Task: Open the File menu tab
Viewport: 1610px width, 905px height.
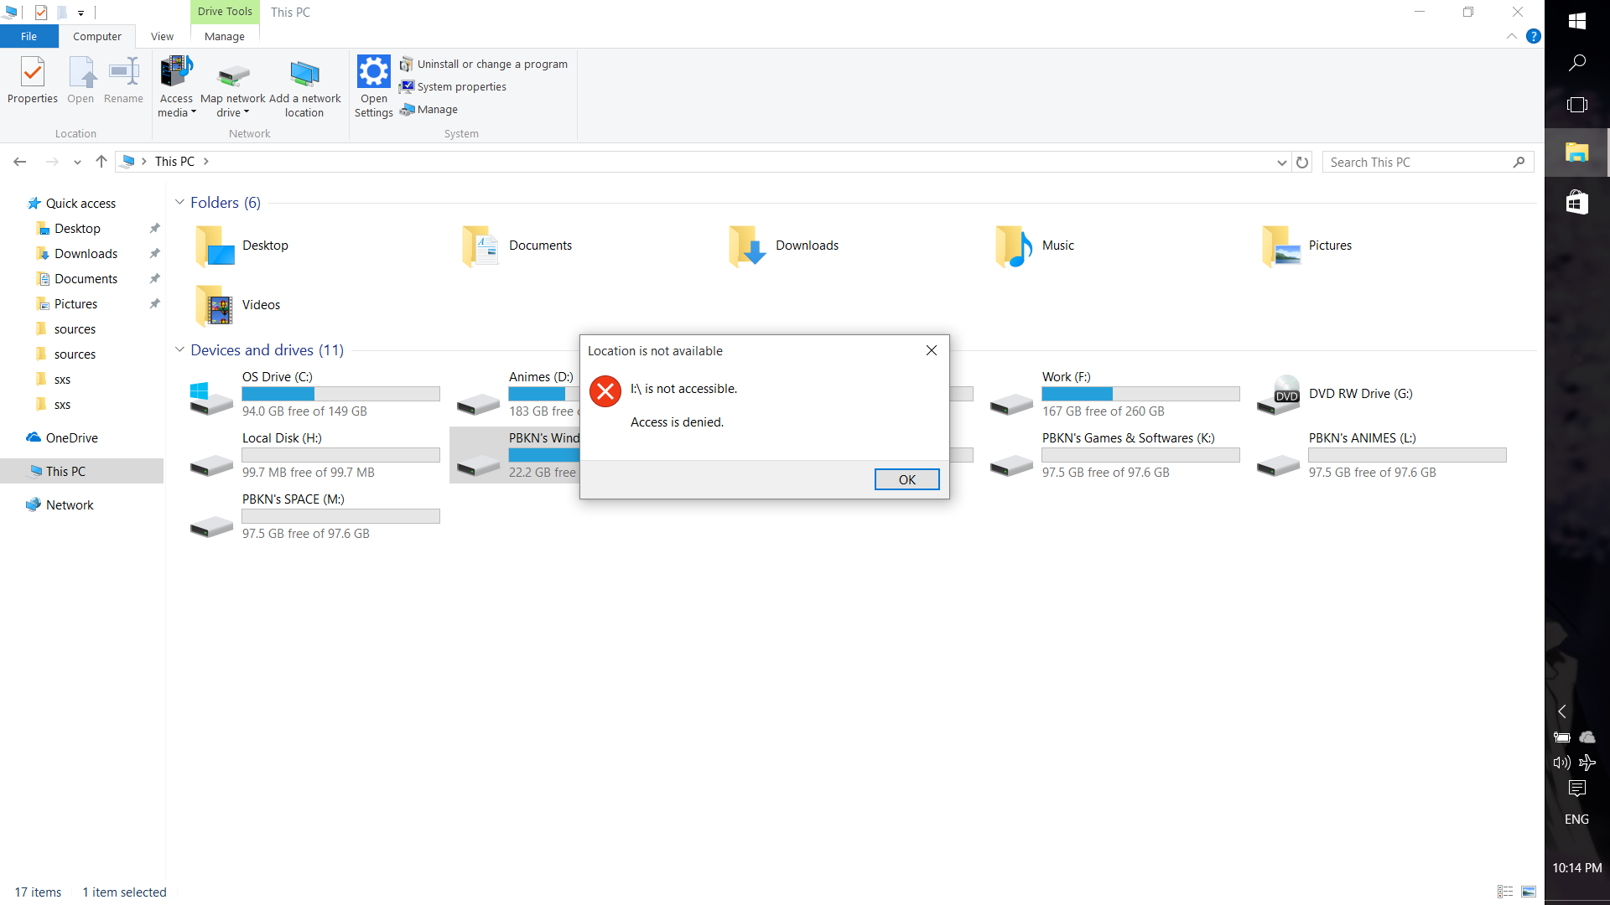Action: (x=29, y=37)
